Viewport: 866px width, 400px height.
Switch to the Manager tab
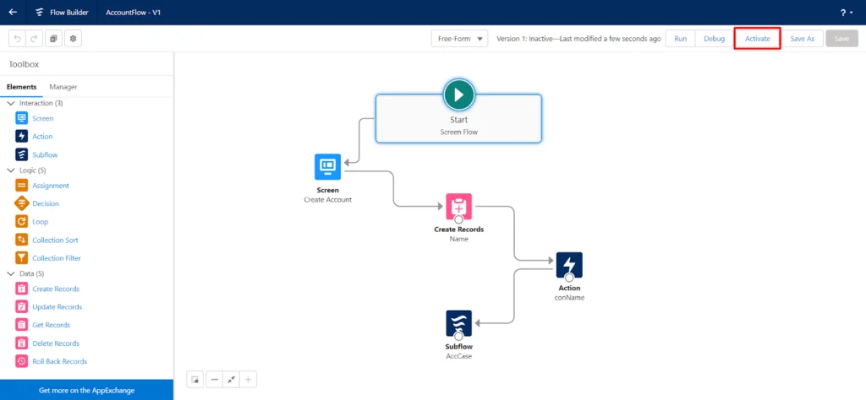click(63, 87)
